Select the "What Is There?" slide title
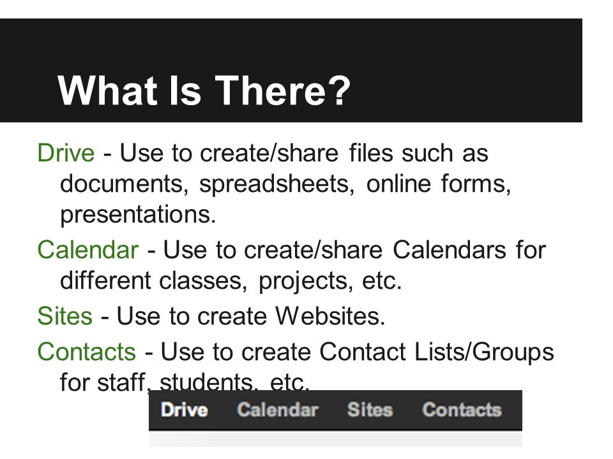The width and height of the screenshot is (613, 459). [204, 91]
